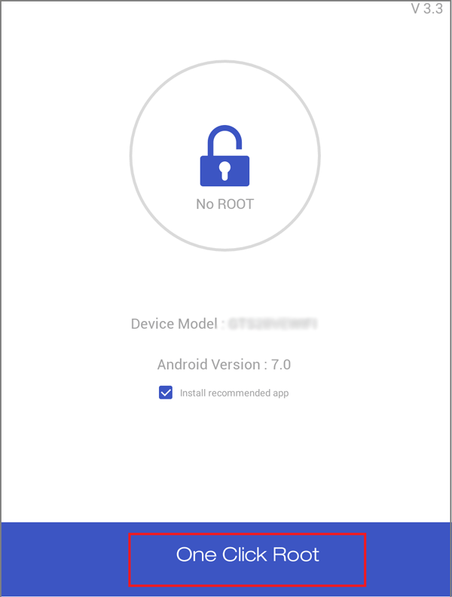Click the blue bar left of One Click Root

[65, 559]
